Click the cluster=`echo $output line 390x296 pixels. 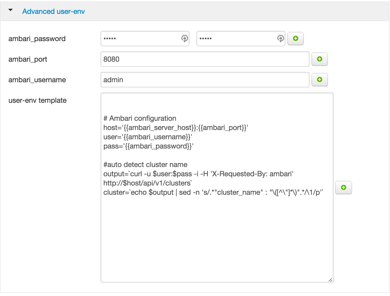213,192
